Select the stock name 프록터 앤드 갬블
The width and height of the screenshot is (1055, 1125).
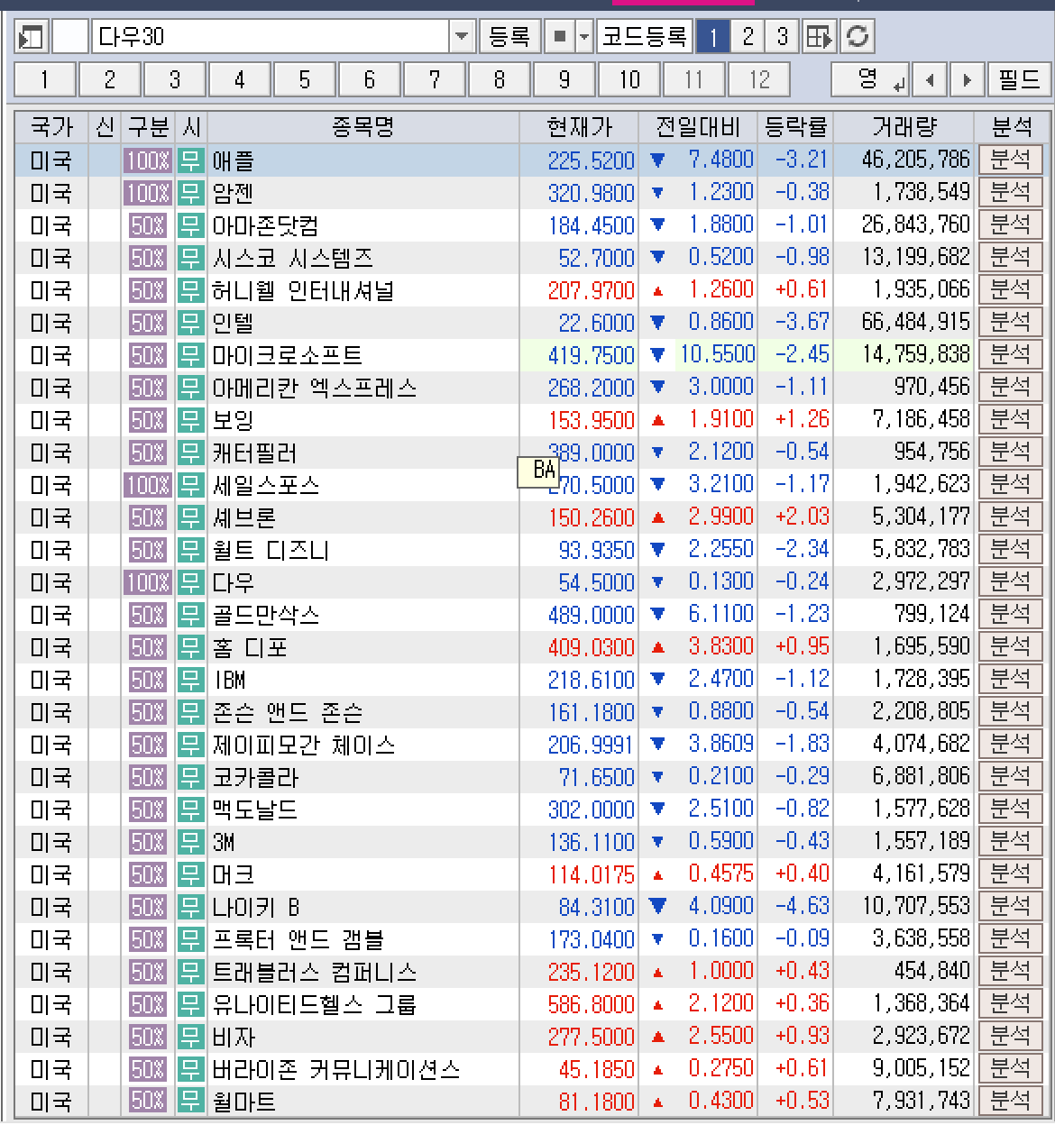(298, 939)
